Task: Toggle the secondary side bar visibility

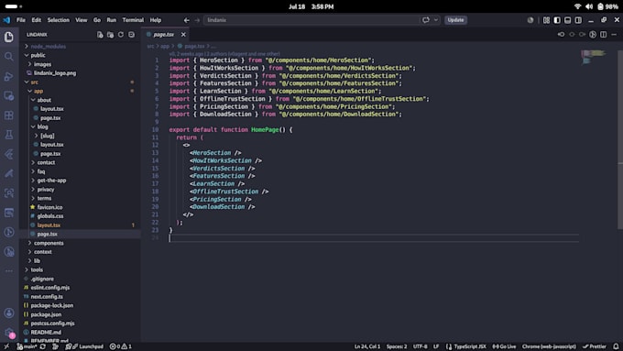Action: point(578,20)
